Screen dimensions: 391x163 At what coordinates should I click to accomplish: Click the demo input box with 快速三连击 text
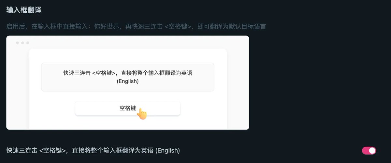[127, 77]
